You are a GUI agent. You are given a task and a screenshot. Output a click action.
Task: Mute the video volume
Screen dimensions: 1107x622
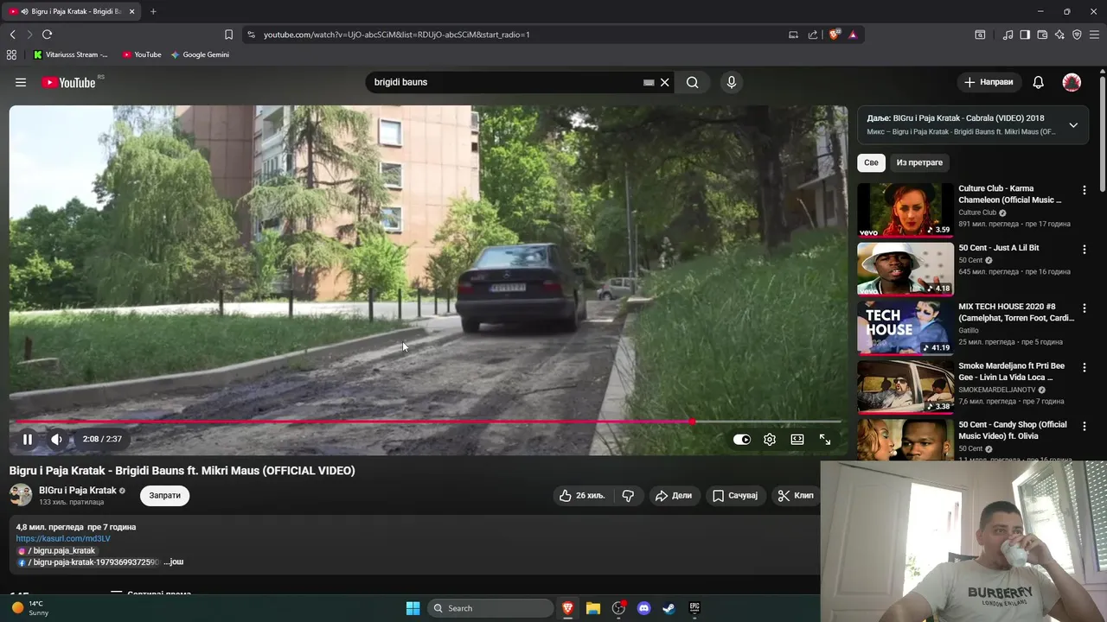pyautogui.click(x=56, y=439)
